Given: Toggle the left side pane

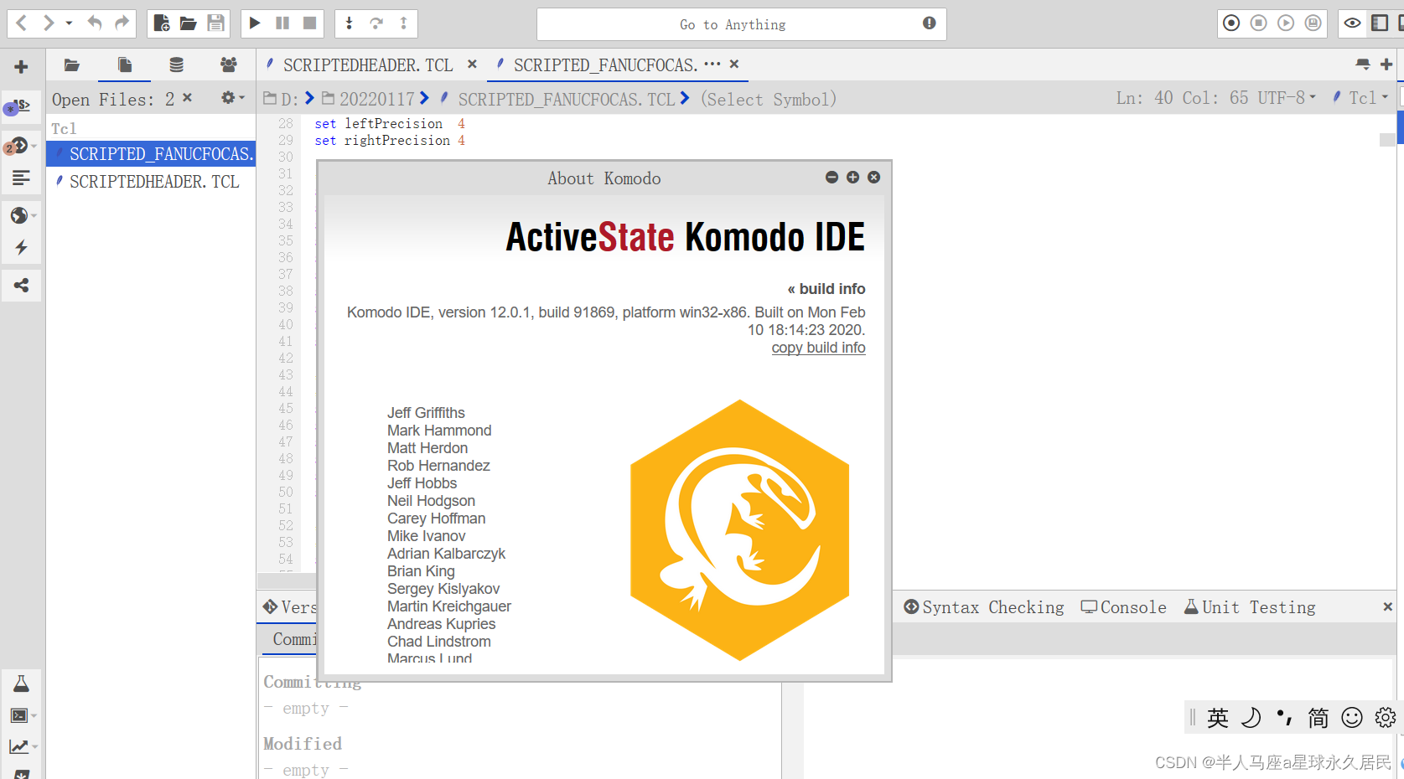Looking at the screenshot, I should pos(1380,23).
